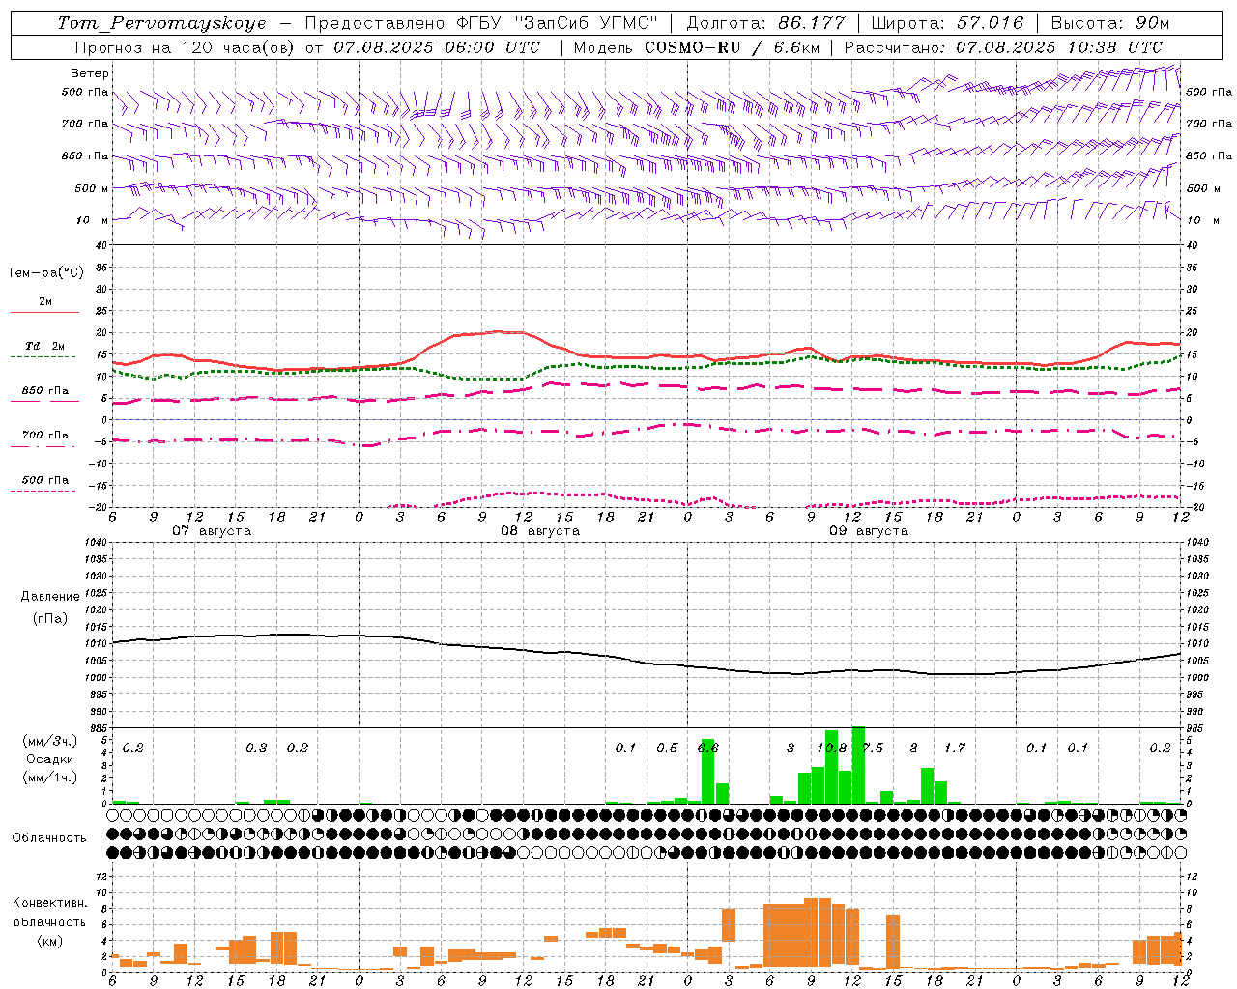Click the Ветер wind panel label
This screenshot has height=989, width=1237.
90,73
